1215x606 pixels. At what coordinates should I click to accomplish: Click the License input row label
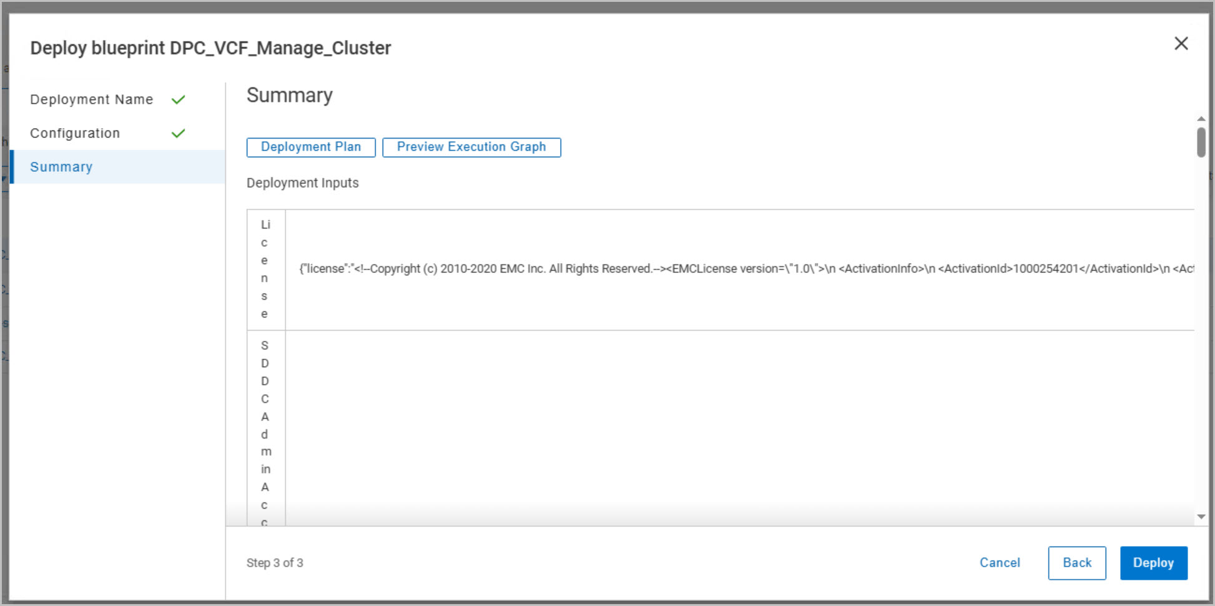point(265,269)
